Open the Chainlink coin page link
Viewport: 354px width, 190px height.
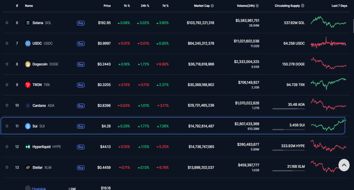39,189
